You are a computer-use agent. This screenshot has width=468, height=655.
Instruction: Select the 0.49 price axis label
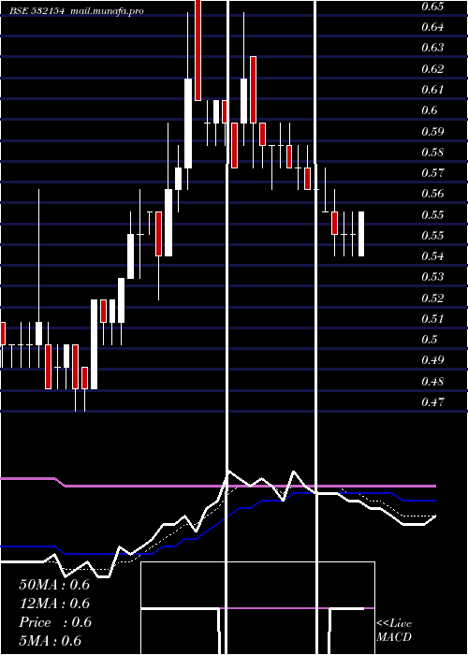(x=432, y=360)
